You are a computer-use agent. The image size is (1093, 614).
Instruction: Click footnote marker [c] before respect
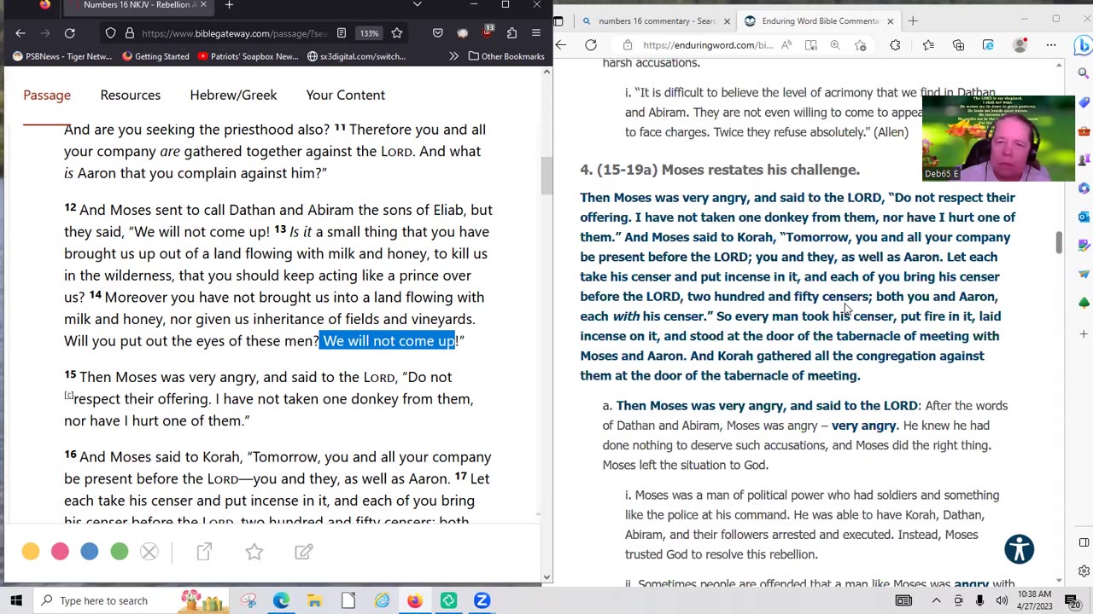pyautogui.click(x=68, y=395)
